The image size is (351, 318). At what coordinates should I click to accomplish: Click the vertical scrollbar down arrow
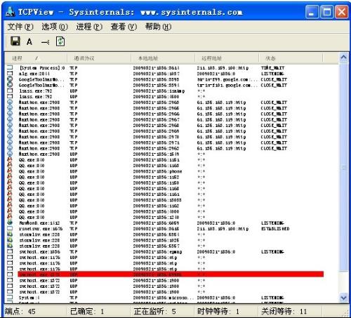(343, 298)
